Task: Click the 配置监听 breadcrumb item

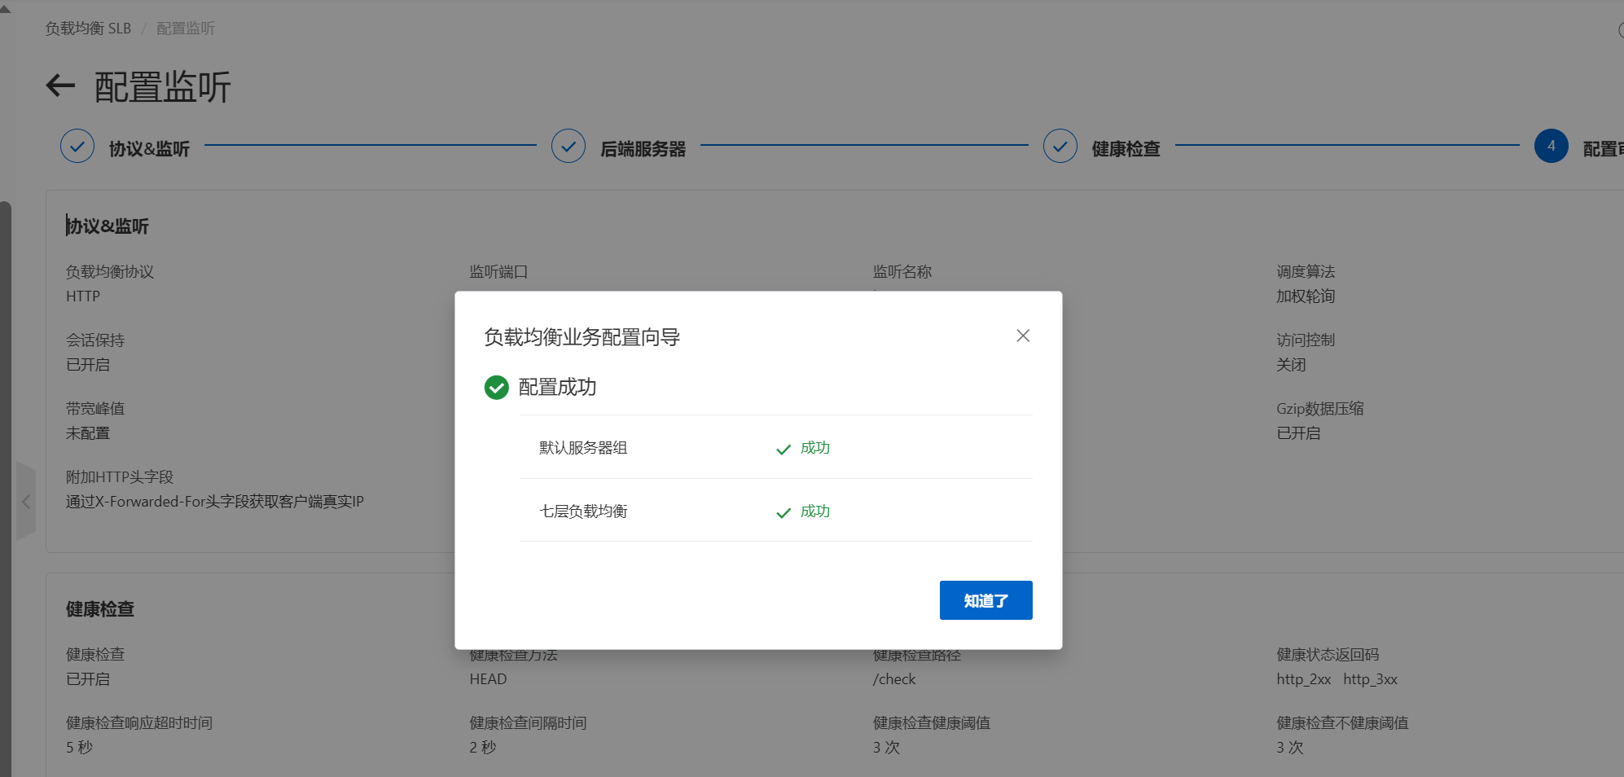Action: click(x=186, y=29)
